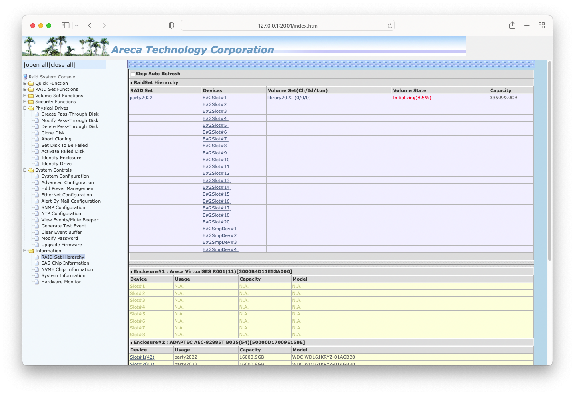Click the Raid System Console icon

coord(26,77)
